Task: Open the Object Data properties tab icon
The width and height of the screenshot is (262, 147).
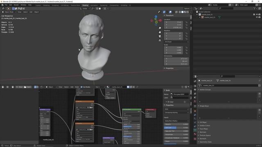Action: [x=195, y=130]
